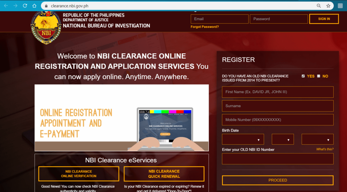Click the PROCEED button

click(x=277, y=180)
